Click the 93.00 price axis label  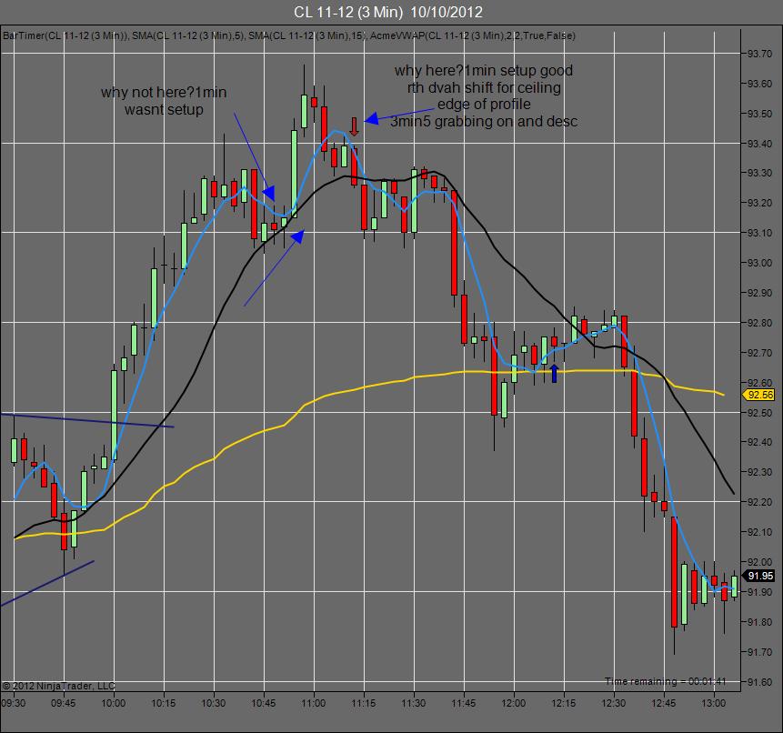[759, 263]
